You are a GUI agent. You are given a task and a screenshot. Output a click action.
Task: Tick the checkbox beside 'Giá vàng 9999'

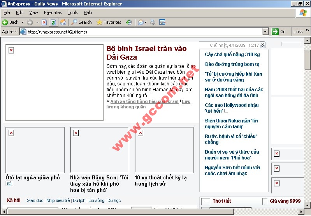pyautogui.click(x=265, y=201)
